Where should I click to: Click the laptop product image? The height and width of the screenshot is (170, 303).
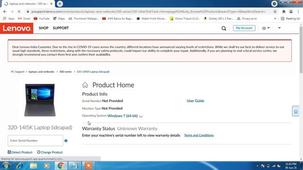[x=40, y=100]
